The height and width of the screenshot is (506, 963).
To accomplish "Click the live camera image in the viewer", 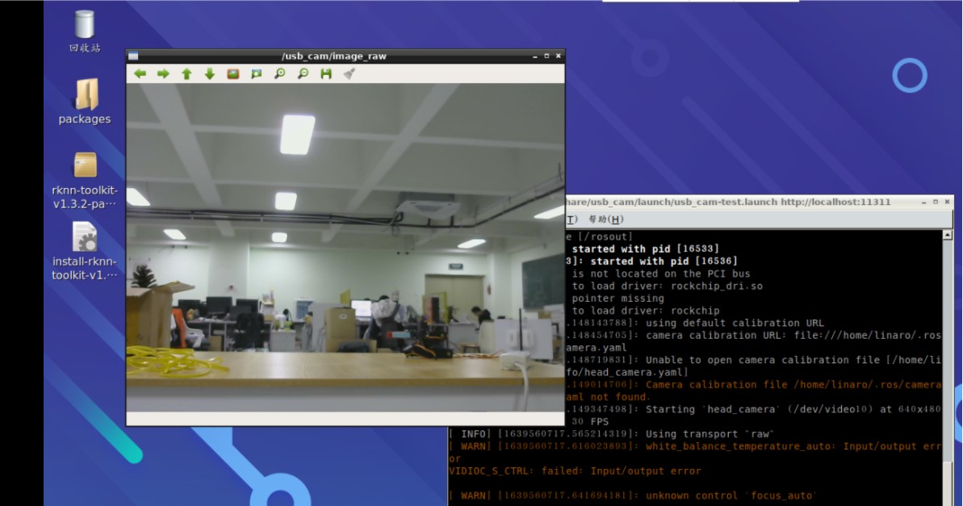I will coord(345,248).
